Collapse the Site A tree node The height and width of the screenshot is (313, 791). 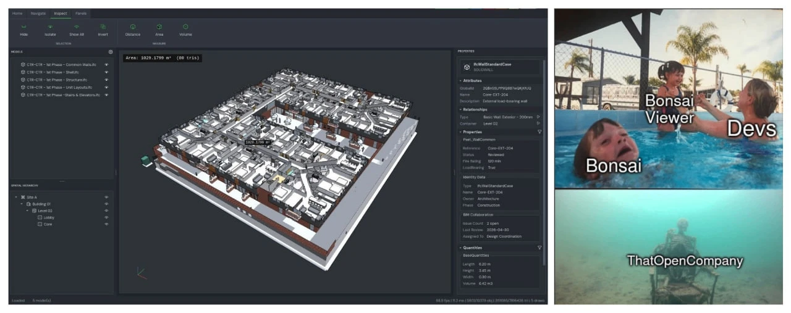(x=16, y=197)
